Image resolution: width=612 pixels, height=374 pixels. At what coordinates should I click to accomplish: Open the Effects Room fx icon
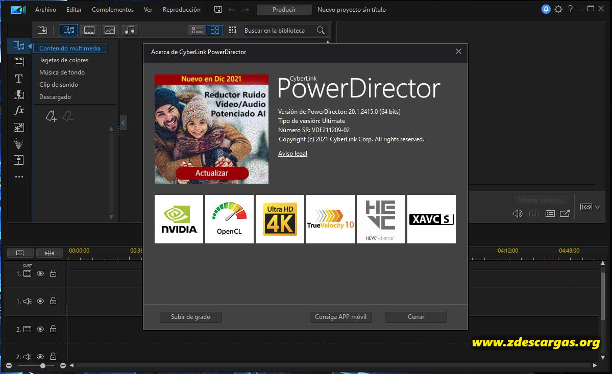19,111
